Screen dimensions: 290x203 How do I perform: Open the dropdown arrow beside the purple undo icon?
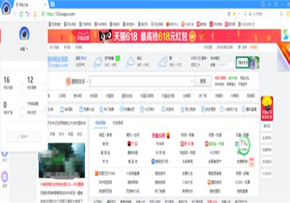click(30, 14)
